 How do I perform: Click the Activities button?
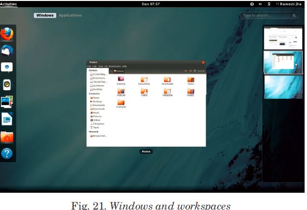(9, 4)
